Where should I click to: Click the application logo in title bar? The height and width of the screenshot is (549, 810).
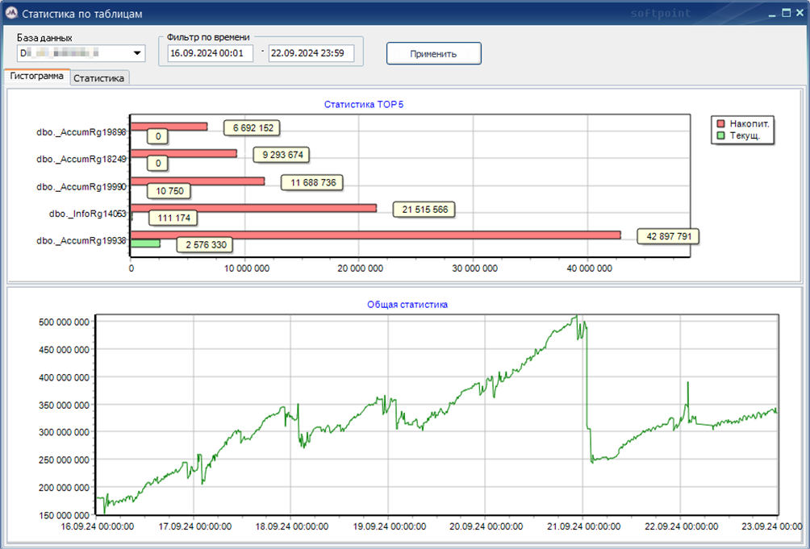tap(11, 14)
